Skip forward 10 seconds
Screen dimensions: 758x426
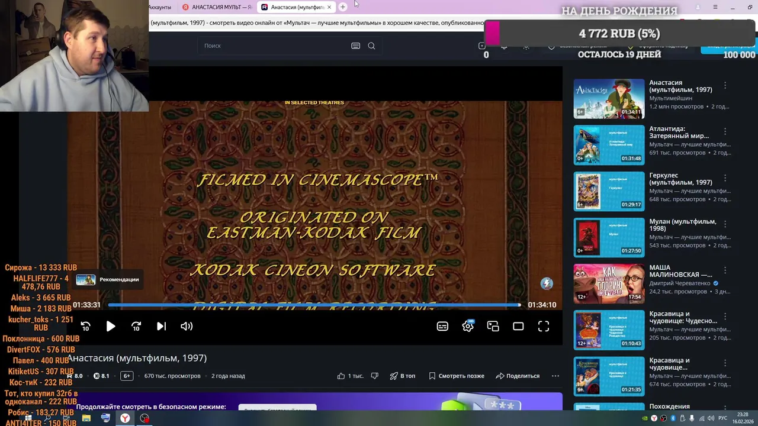[136, 326]
